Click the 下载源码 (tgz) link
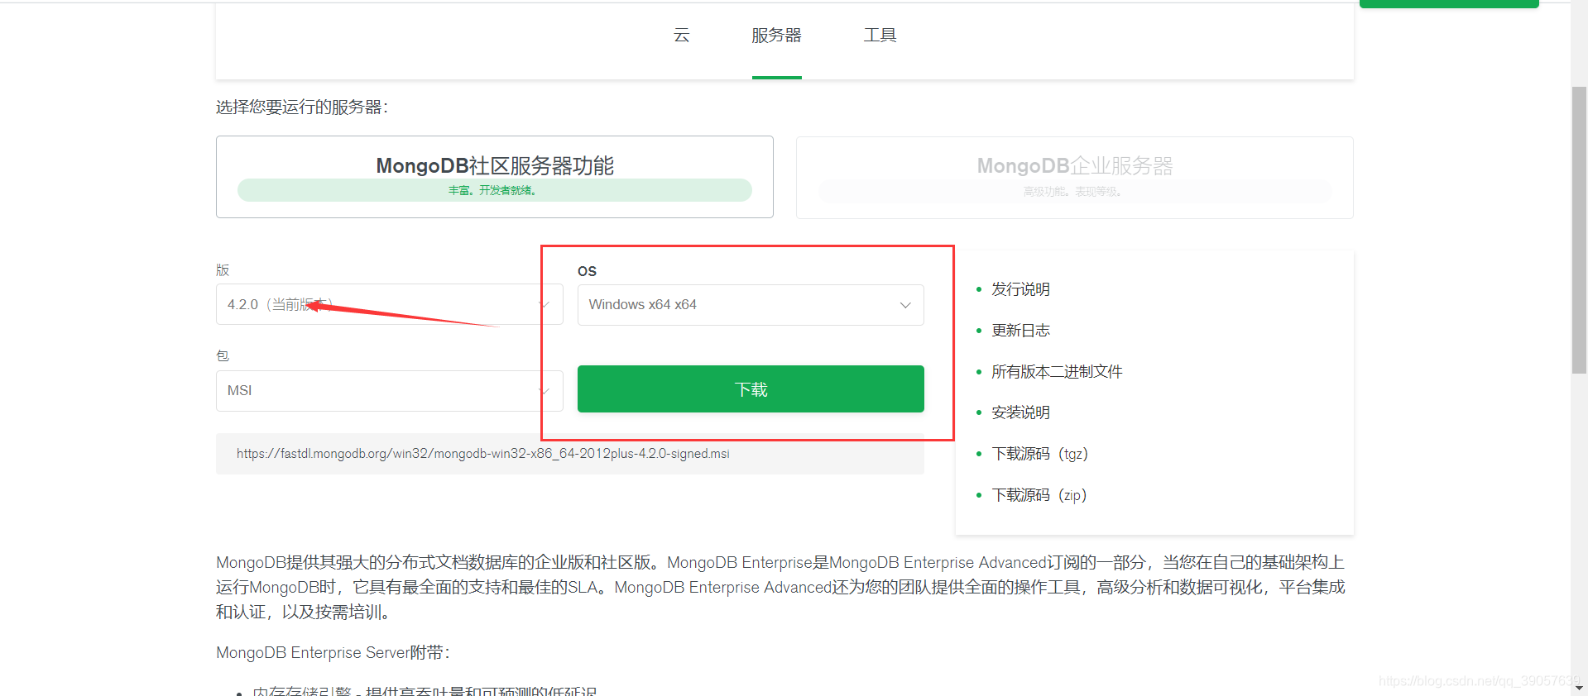 1039,454
